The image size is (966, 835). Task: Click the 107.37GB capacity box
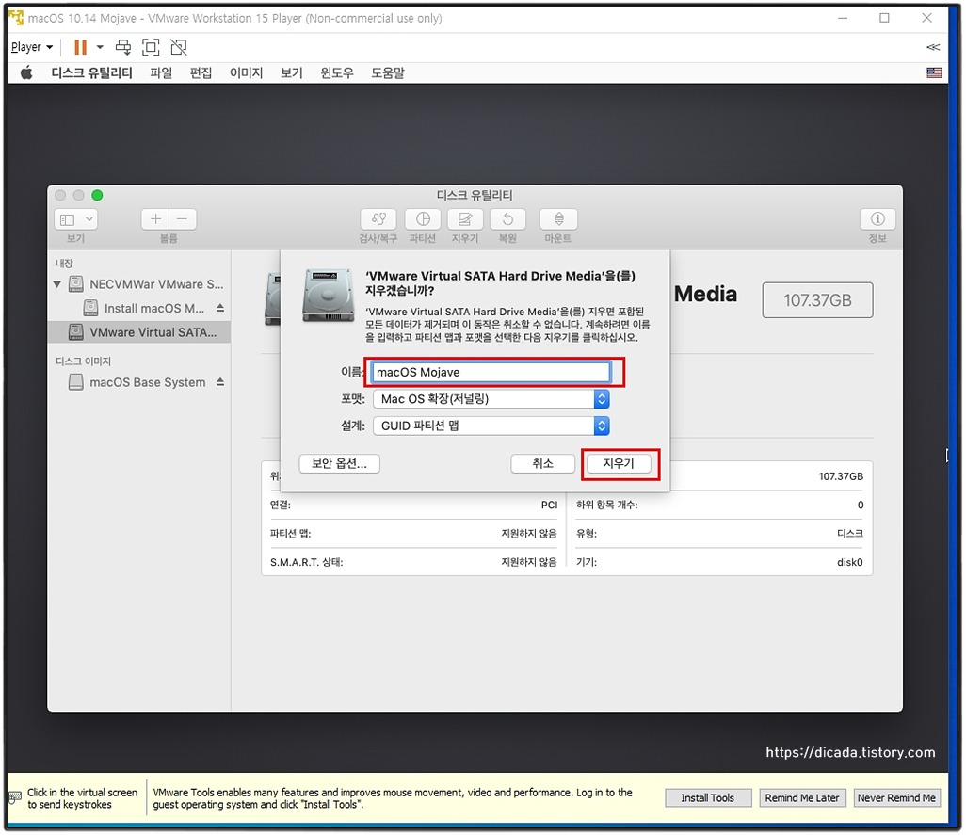(x=817, y=300)
